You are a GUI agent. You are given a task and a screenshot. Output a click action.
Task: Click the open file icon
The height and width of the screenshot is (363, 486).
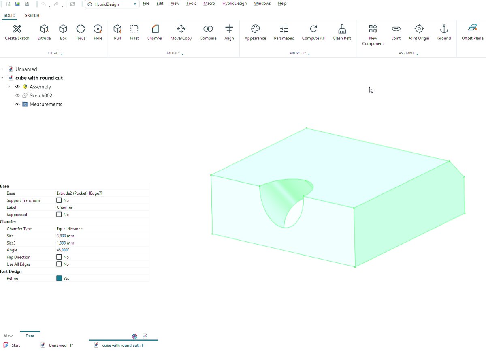click(x=17, y=4)
